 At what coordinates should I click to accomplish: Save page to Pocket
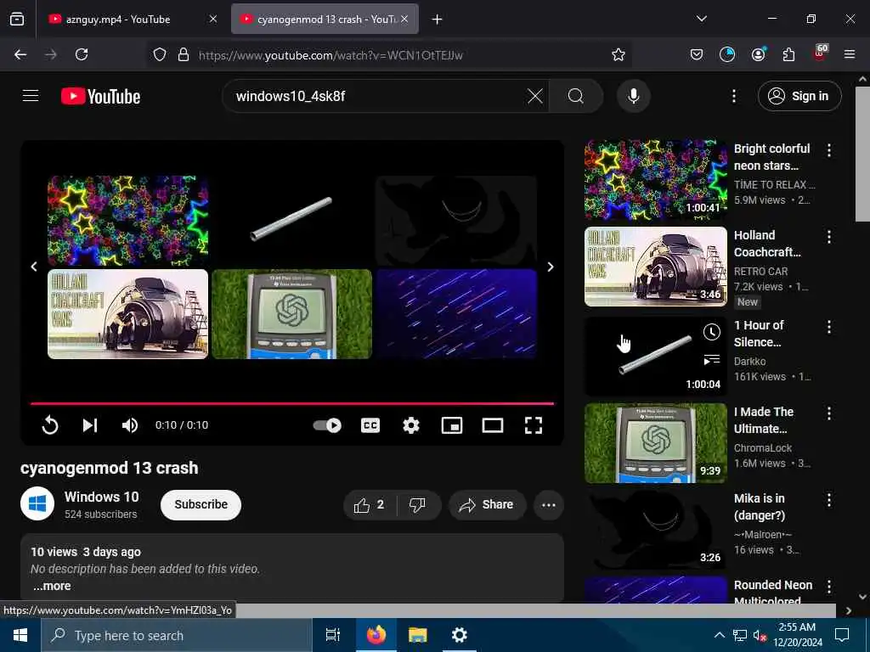click(697, 54)
